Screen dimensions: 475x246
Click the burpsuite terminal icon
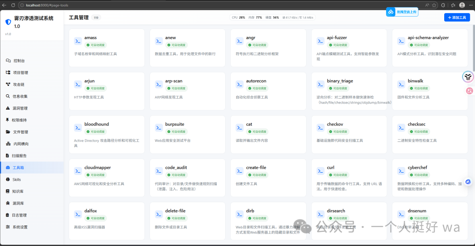click(x=159, y=128)
